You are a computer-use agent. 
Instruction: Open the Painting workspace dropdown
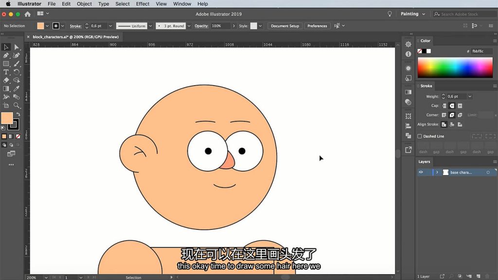[412, 14]
